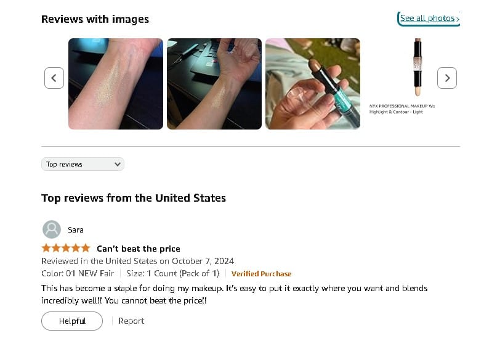This screenshot has width=492, height=338.
Task: Click Sara reviewer name
Action: [x=76, y=230]
